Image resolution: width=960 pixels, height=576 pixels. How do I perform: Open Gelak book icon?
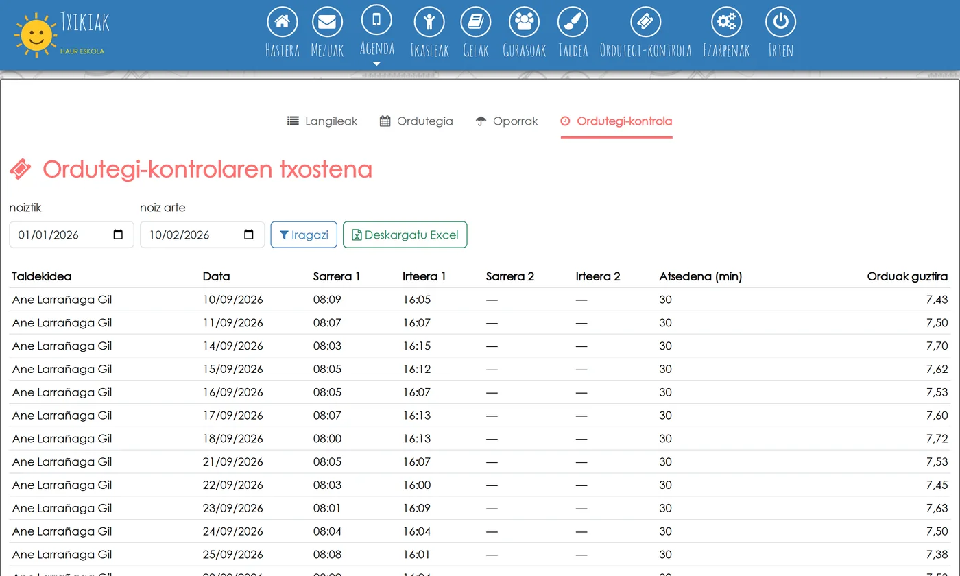click(476, 22)
